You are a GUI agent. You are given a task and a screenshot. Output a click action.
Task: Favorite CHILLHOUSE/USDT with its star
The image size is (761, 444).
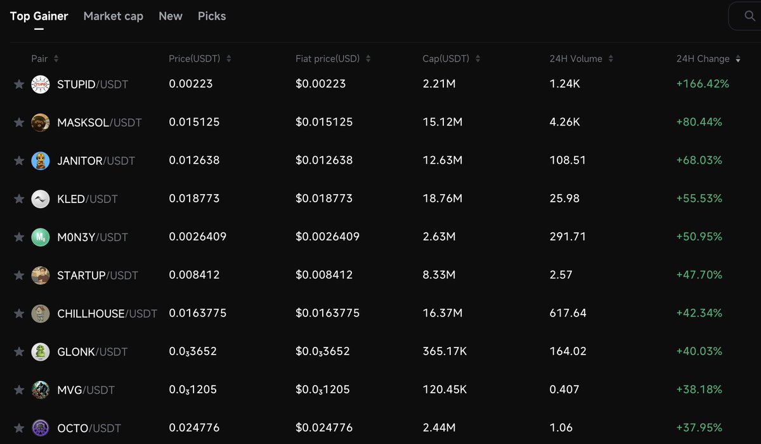point(19,313)
